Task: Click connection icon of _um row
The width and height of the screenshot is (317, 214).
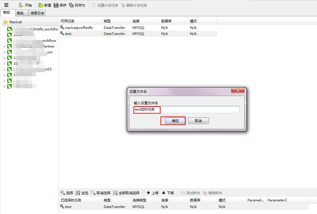Action: click(x=9, y=52)
